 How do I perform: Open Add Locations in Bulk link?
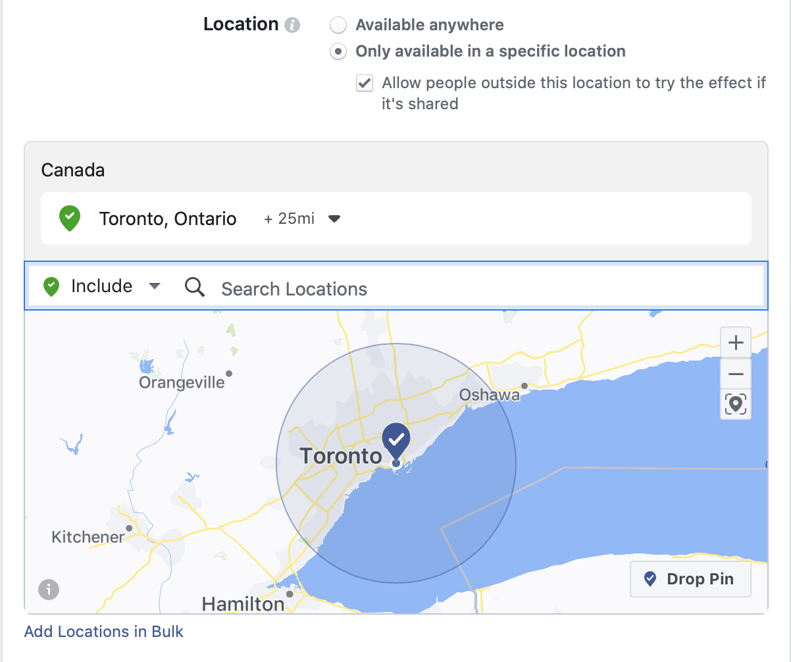pos(104,632)
